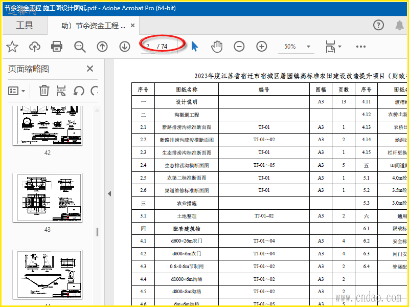Image resolution: width=409 pixels, height=307 pixels.
Task: Click the 土地整理 table cell
Action: (187, 216)
